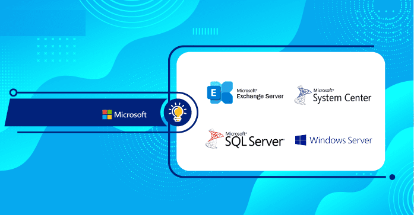Click the small 'Microsoft' above Exchange Server
The height and width of the screenshot is (215, 414).
(247, 91)
